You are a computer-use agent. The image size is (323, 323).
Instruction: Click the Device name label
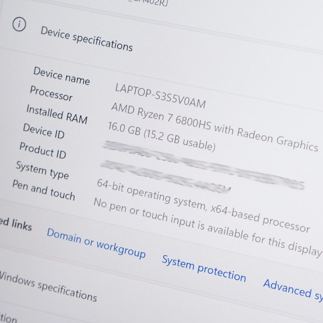(x=62, y=76)
